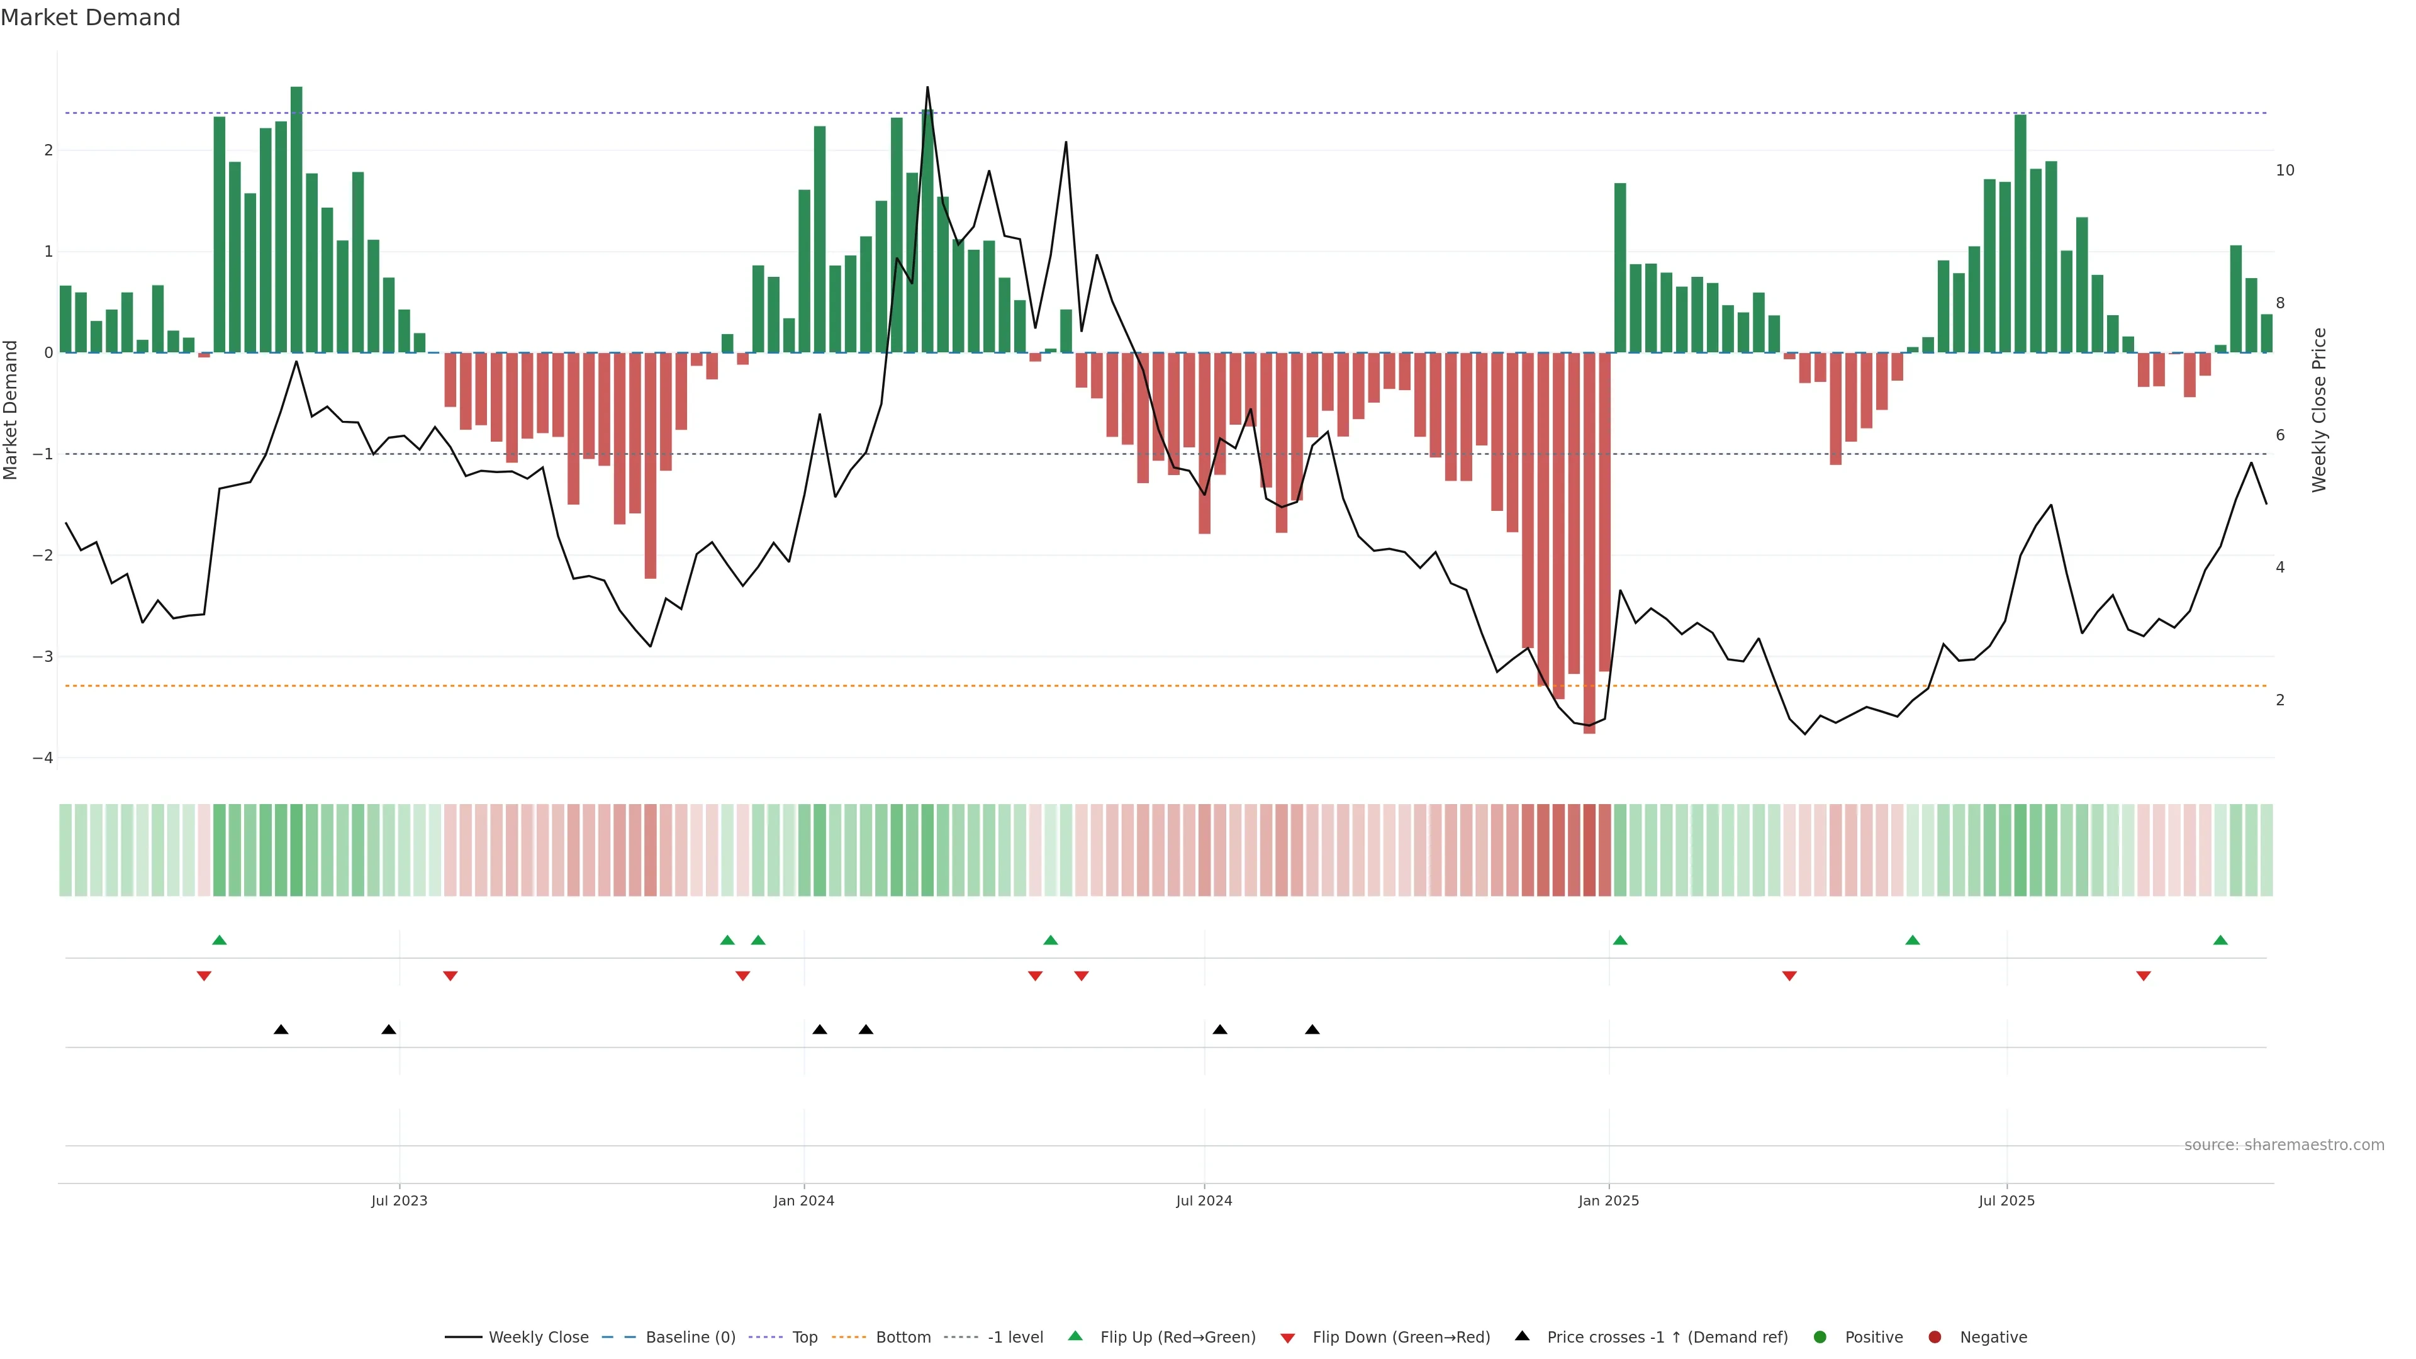Click the Market Demand chart title
This screenshot has height=1359, width=2416.
tap(90, 18)
